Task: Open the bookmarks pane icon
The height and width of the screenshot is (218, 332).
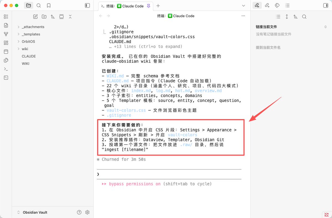Action: (x=49, y=6)
